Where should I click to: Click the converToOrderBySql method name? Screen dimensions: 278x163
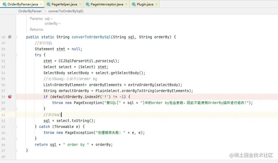(x=91, y=37)
